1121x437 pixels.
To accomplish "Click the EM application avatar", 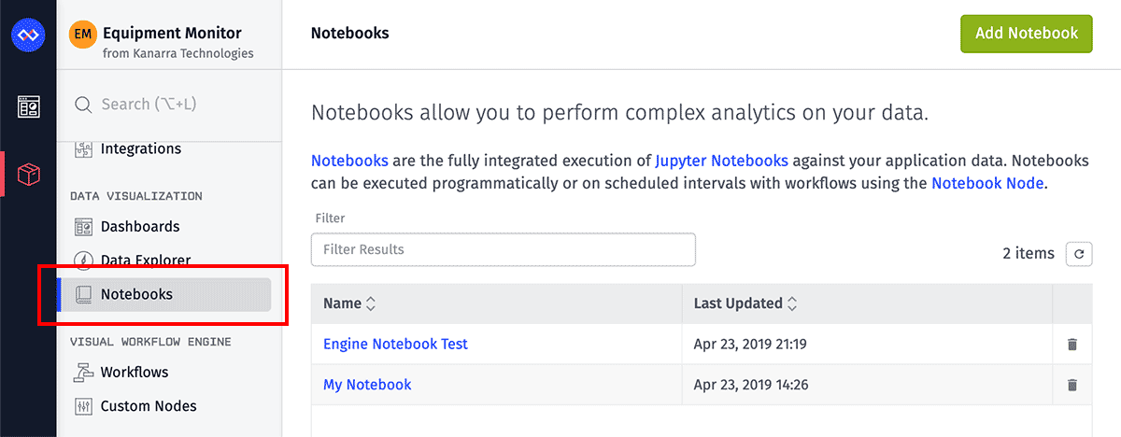I will pos(83,34).
